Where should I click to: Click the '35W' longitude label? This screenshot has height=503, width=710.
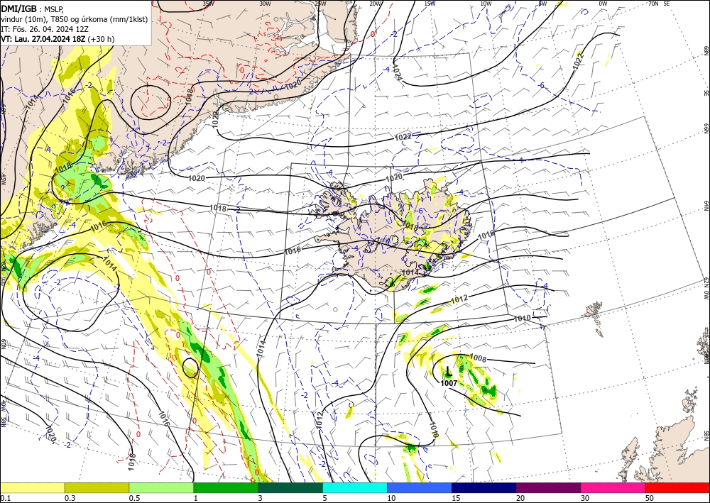coord(208,4)
